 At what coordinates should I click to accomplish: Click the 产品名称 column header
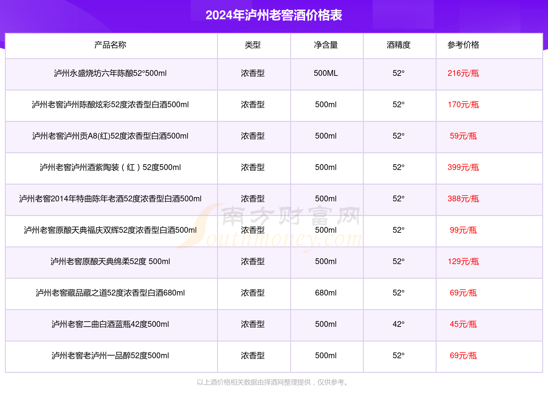(110, 45)
